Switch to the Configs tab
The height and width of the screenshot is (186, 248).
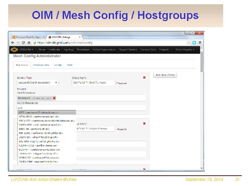click(58, 65)
